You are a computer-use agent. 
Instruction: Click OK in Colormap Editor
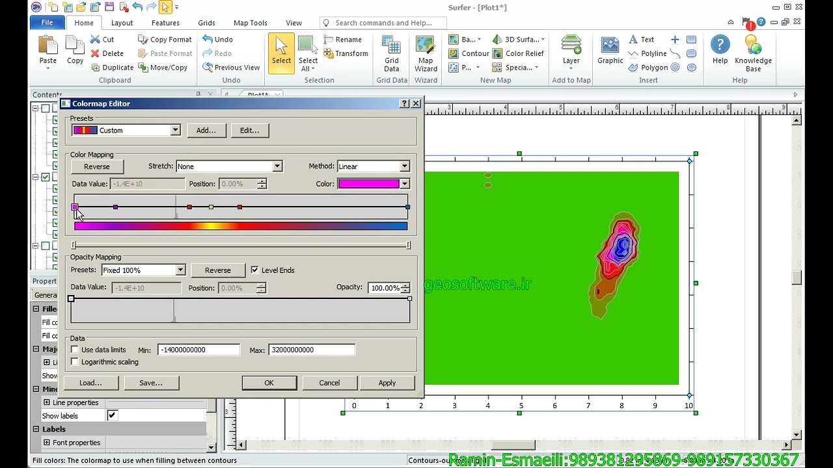tap(269, 383)
